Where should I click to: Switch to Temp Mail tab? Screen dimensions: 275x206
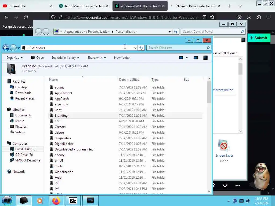(x=84, y=6)
